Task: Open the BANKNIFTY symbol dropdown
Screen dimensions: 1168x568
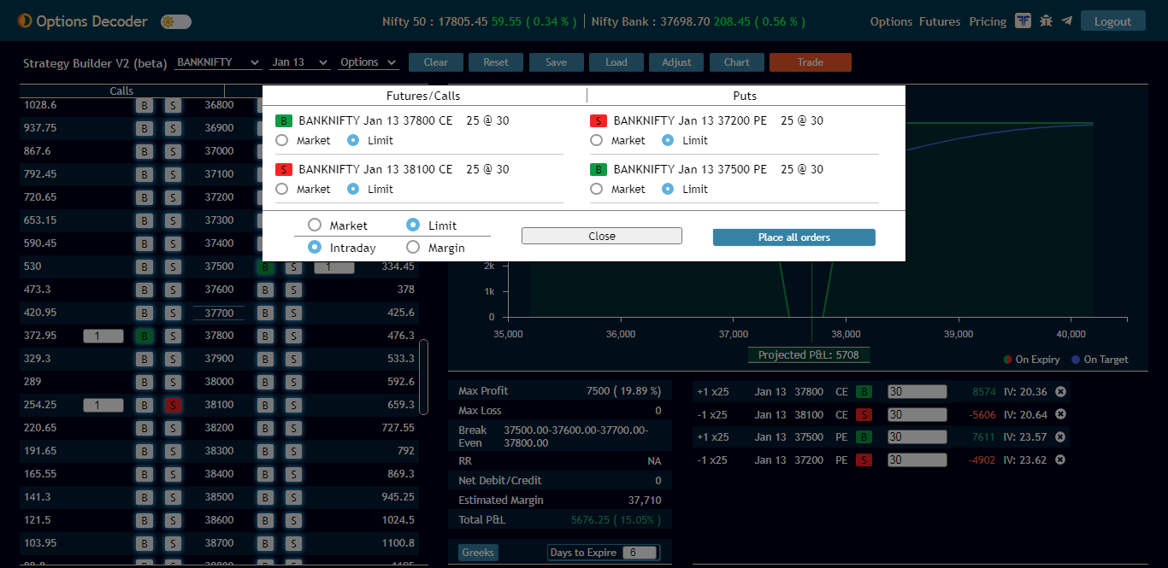Action: click(219, 62)
